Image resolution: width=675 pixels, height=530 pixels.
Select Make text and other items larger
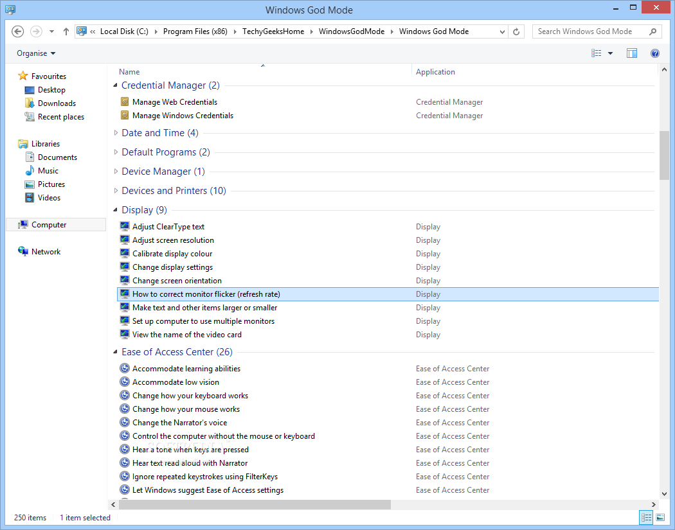pyautogui.click(x=205, y=308)
